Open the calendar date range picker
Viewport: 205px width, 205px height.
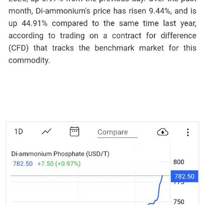coord(74,132)
